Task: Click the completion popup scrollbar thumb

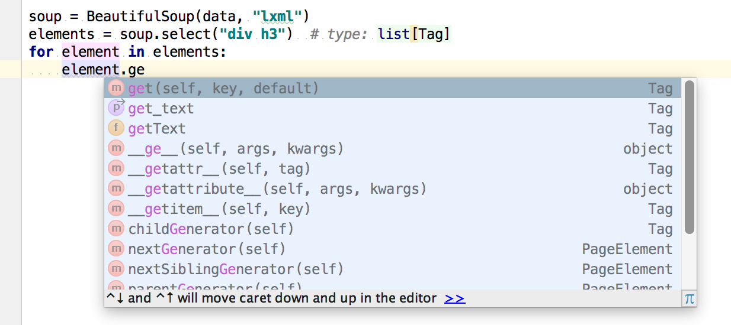Action: pyautogui.click(x=689, y=157)
